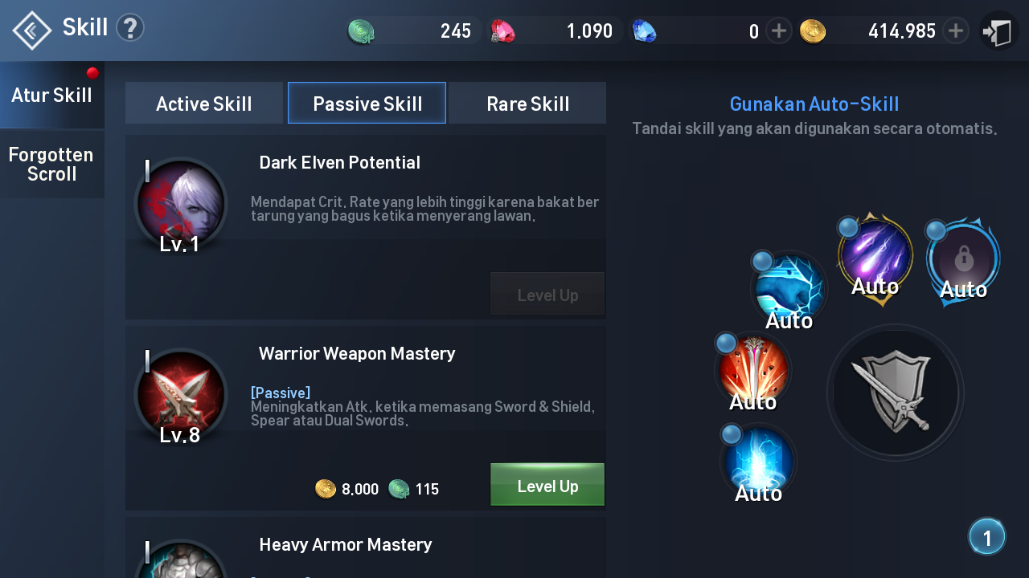Select the Dark Elven Potential skill icon
The image size is (1029, 578).
point(181,203)
